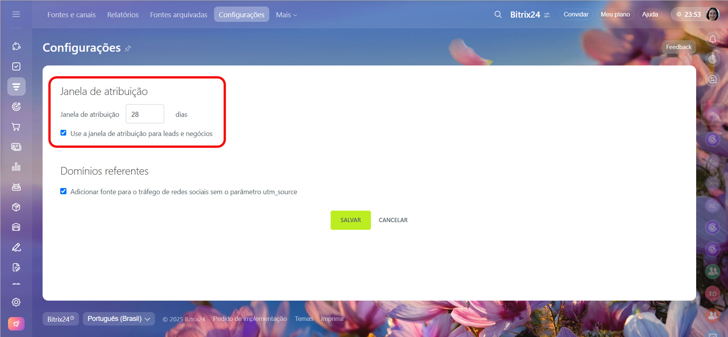The image size is (728, 337).
Task: Click the CANCELAR link
Action: point(393,220)
